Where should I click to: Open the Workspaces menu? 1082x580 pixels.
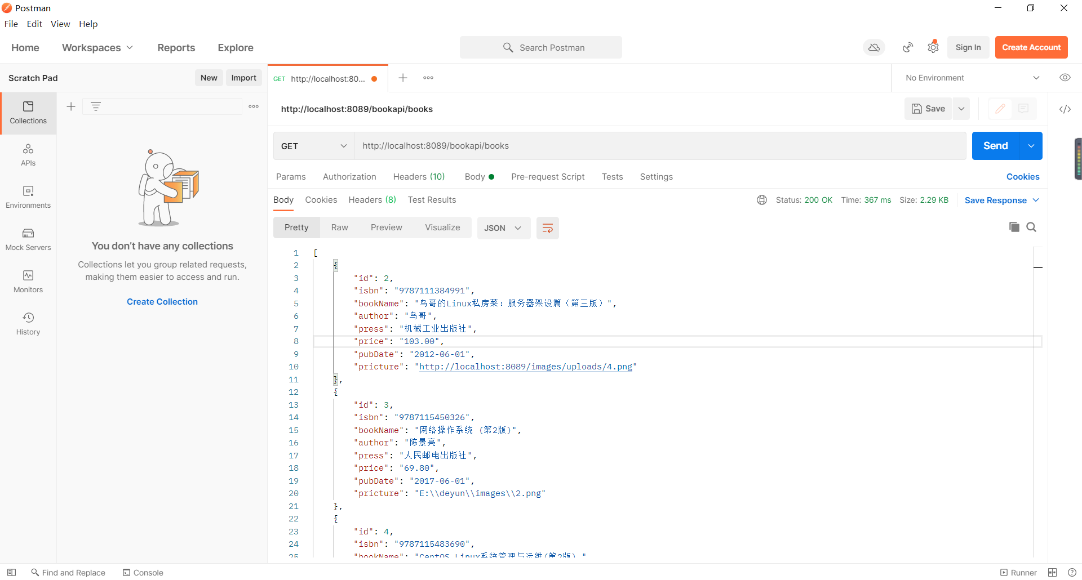(x=97, y=48)
